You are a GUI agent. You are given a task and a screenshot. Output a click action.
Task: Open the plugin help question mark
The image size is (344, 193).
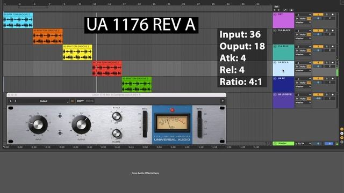pos(223,101)
